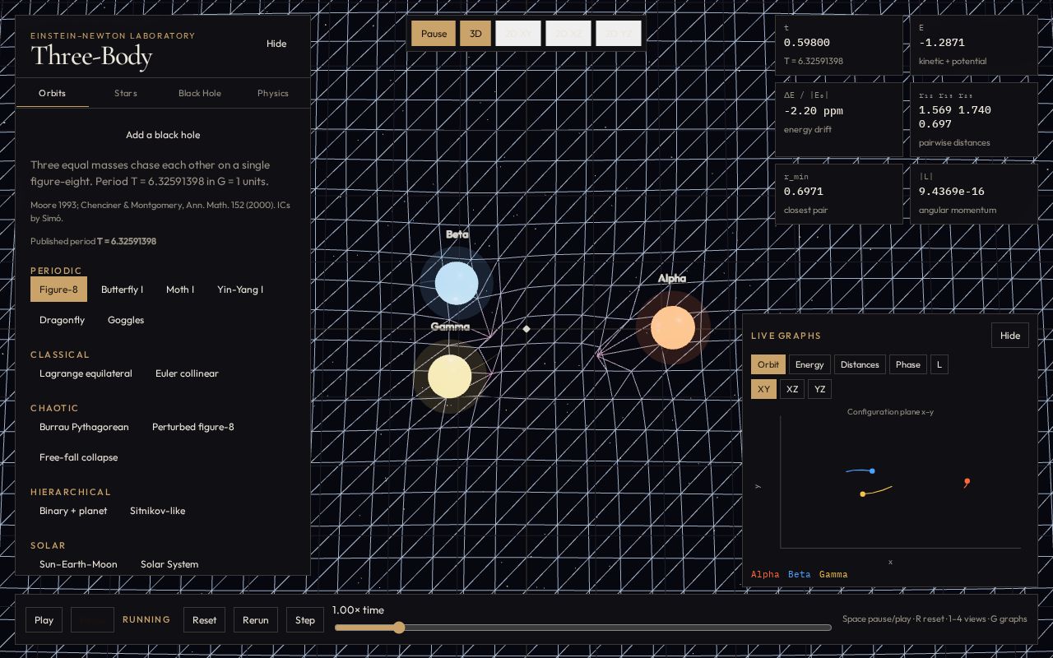Choose the Goggles orbit preset
Screen dimensions: 1053x658
(126, 320)
